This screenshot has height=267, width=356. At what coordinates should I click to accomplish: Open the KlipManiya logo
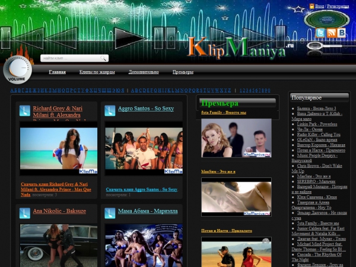[x=240, y=47]
